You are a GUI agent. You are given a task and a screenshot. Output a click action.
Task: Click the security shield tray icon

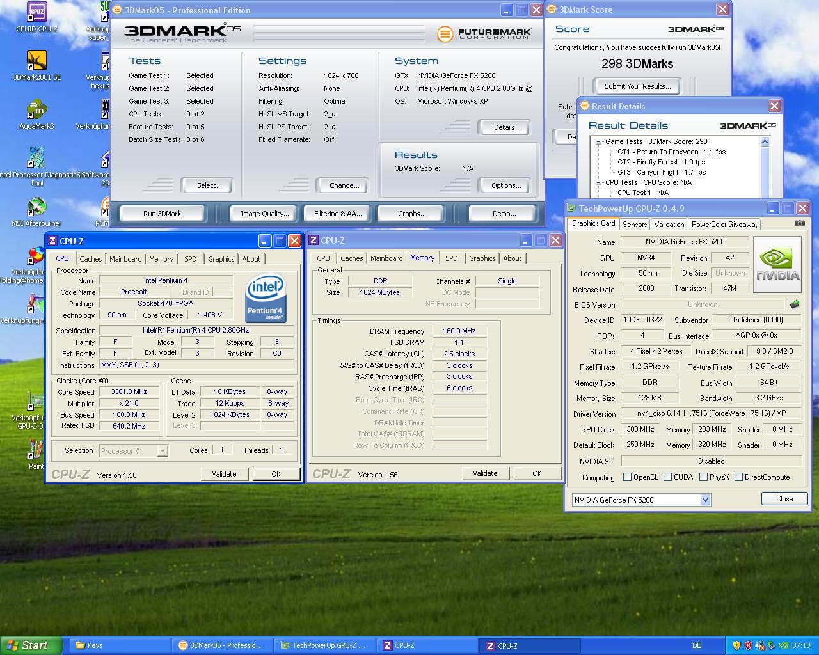click(x=736, y=645)
